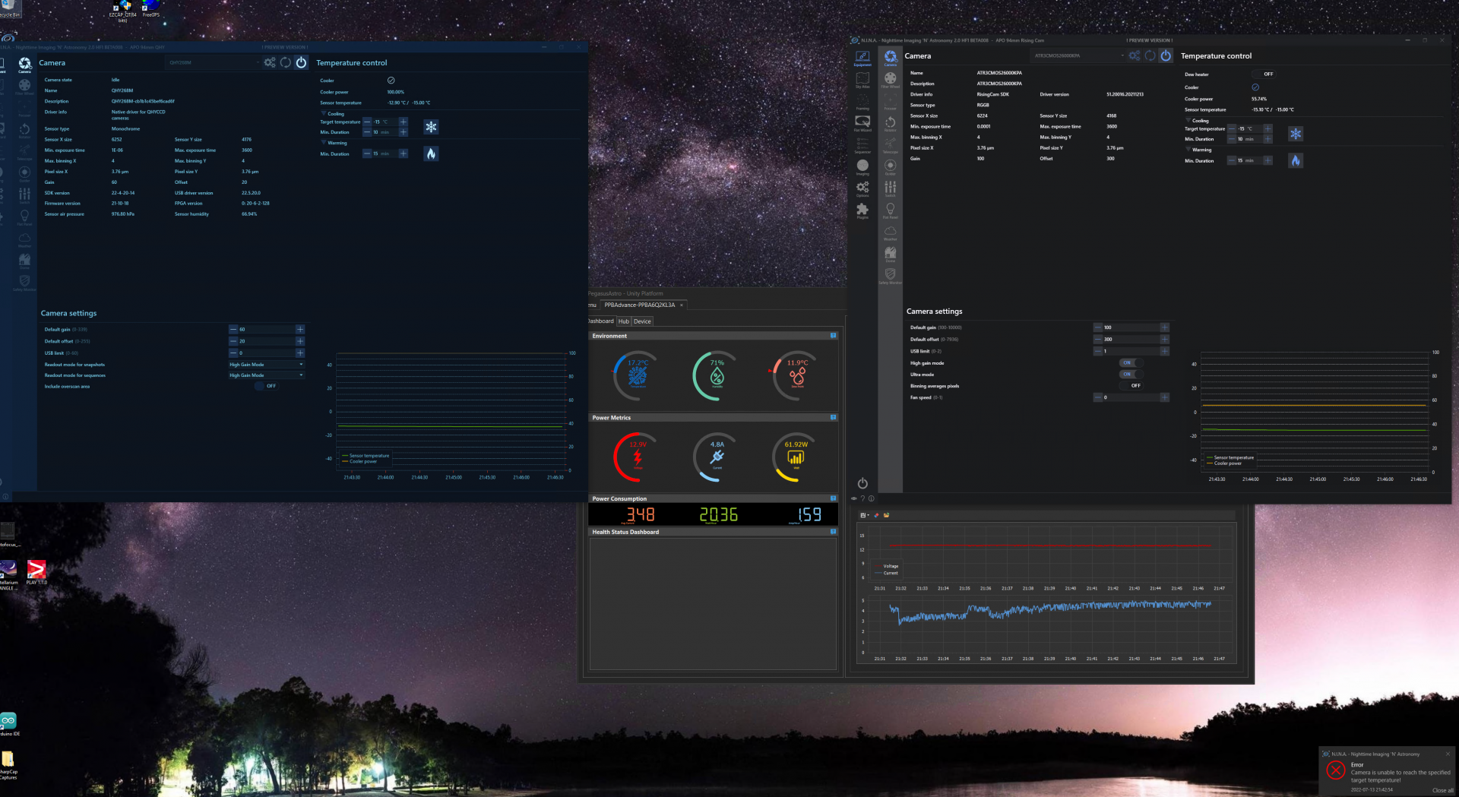Select PPBAdvance-PPBA6Q2KL3A device tab
1459x797 pixels.
[639, 305]
